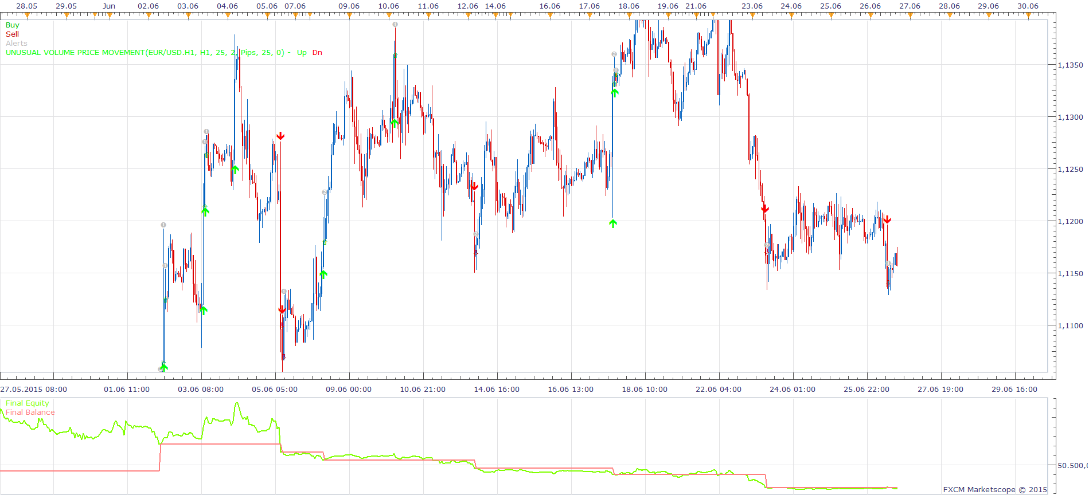Click the 1,1150 price axis label
Image resolution: width=1089 pixels, height=495 pixels.
(1071, 274)
